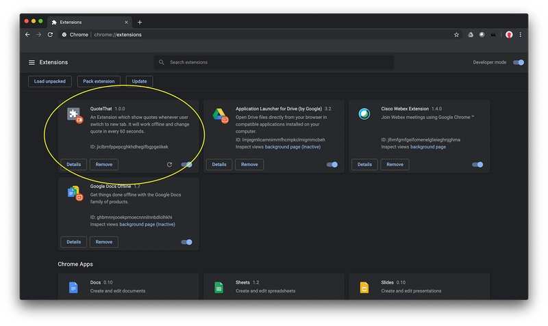Screen dimensions: 548x326
Task: Open the Sheets Chrome app icon
Action: (219, 288)
